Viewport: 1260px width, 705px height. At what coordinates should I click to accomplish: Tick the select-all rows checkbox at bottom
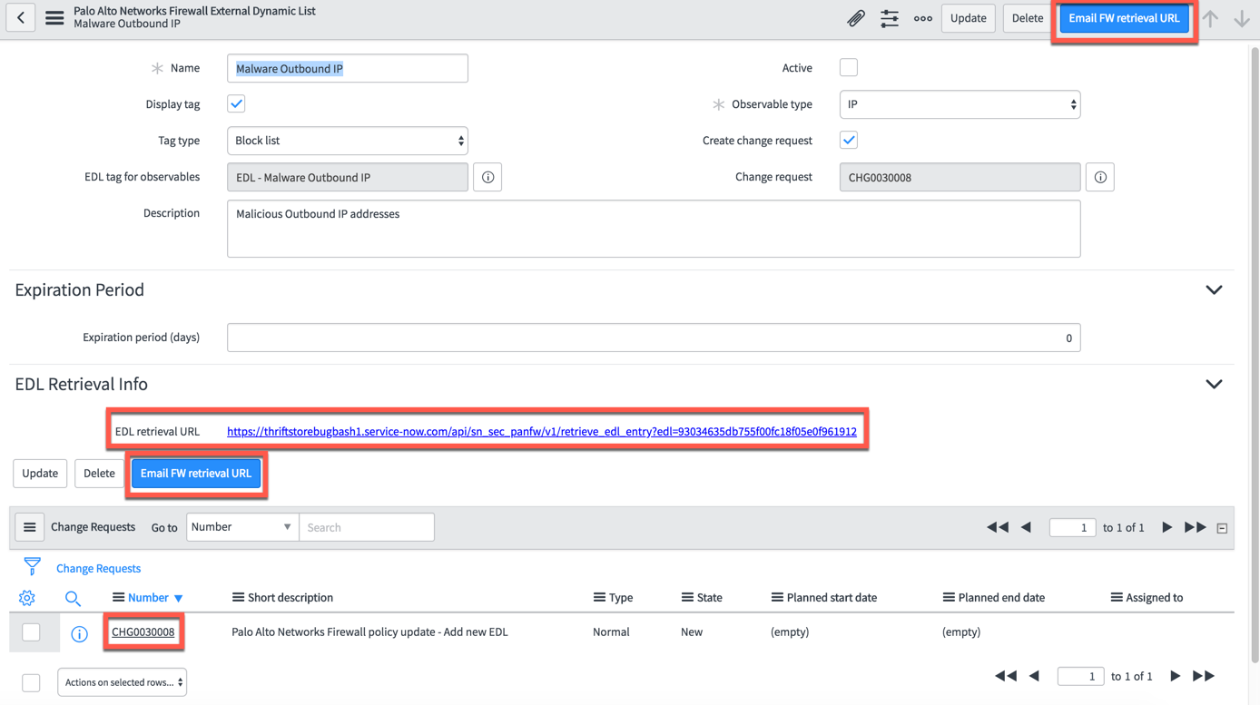(x=31, y=682)
